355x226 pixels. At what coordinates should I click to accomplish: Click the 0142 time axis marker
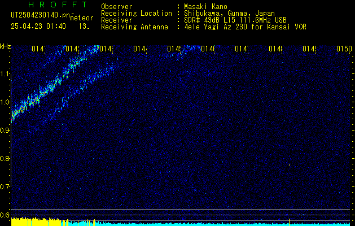[73, 49]
